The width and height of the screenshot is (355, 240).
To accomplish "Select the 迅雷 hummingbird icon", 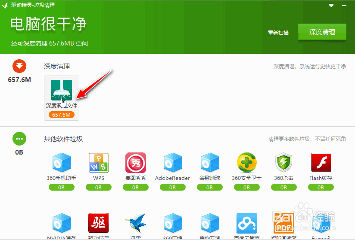I will [136, 223].
